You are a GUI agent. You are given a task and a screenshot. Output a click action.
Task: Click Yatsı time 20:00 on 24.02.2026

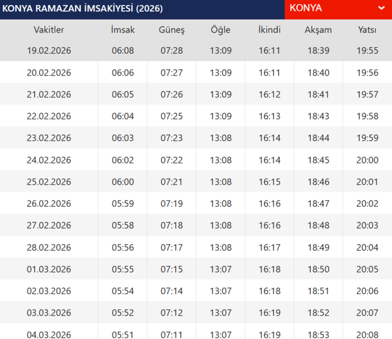point(367,160)
